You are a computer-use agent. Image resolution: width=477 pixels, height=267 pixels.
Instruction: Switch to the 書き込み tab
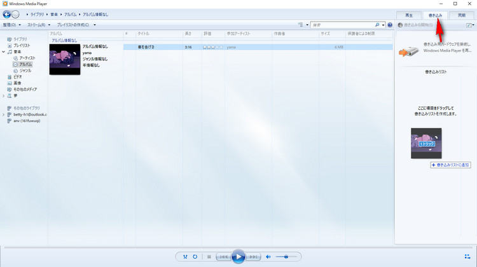435,15
